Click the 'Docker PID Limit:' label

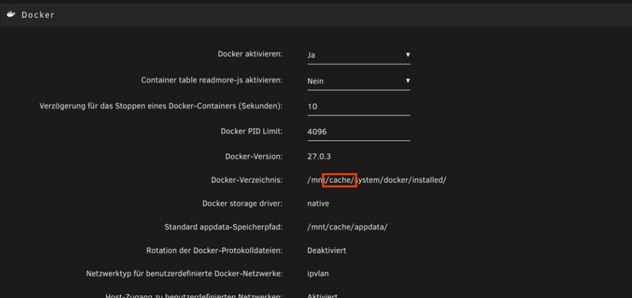pos(252,132)
